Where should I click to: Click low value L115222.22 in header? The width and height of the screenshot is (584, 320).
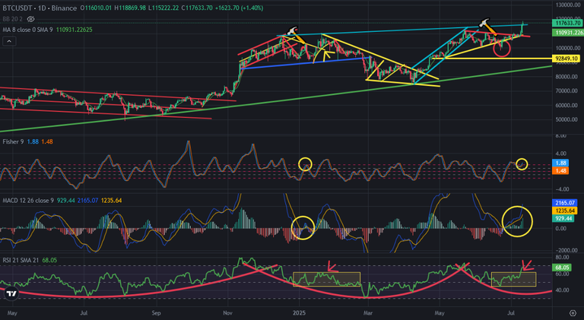(163, 8)
